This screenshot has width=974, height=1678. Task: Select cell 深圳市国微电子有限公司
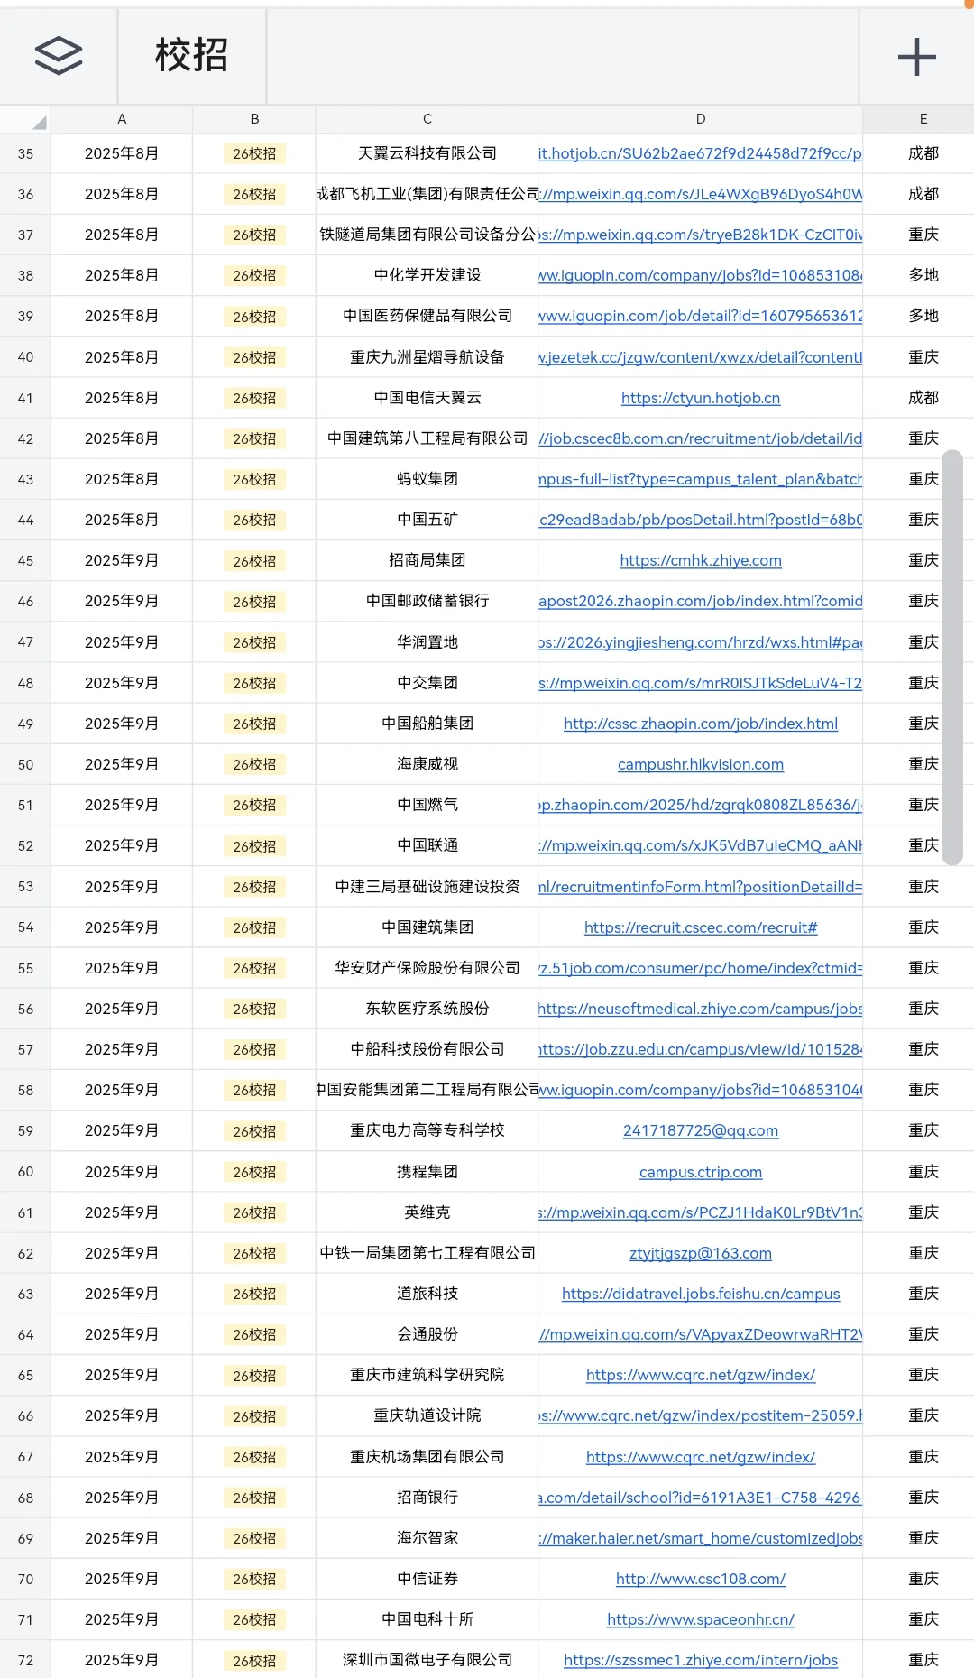(x=427, y=1660)
